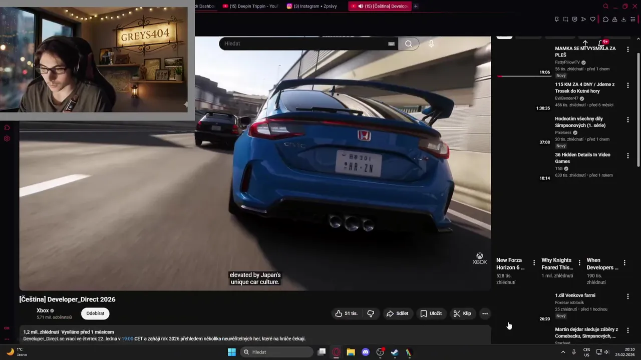Open options menu for New Forza Horizon 6 card

tap(534, 262)
